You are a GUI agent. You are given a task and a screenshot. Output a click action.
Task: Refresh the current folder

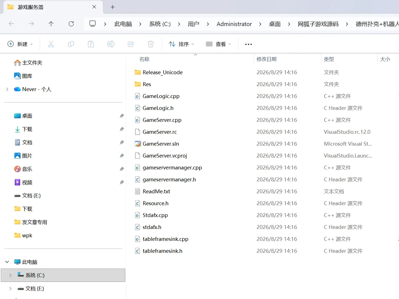pyautogui.click(x=71, y=24)
